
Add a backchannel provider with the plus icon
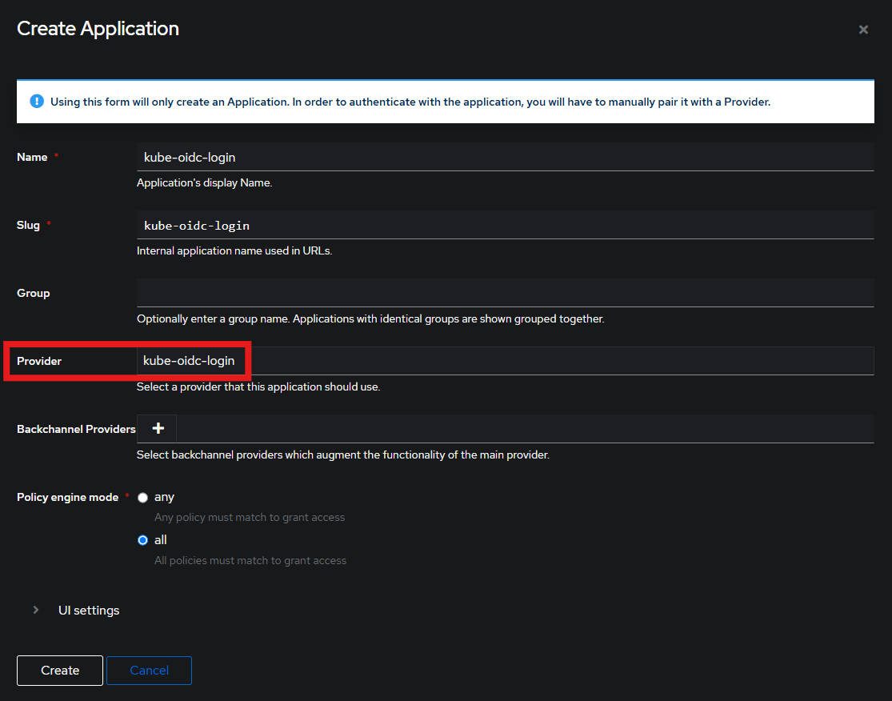158,428
